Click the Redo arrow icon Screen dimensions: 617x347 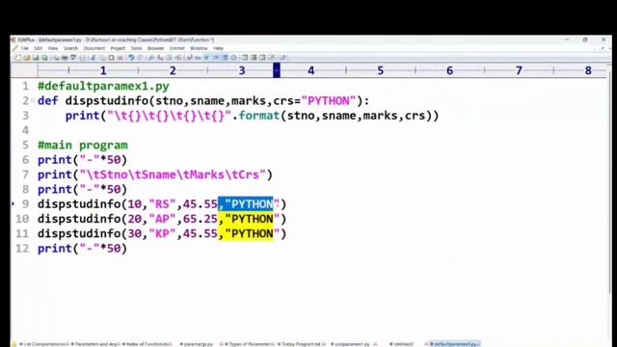tap(140, 58)
